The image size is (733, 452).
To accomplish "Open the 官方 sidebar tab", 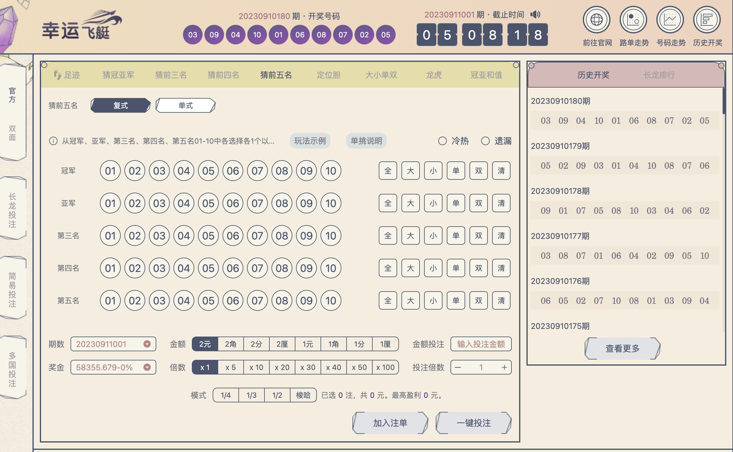I will click(x=12, y=95).
